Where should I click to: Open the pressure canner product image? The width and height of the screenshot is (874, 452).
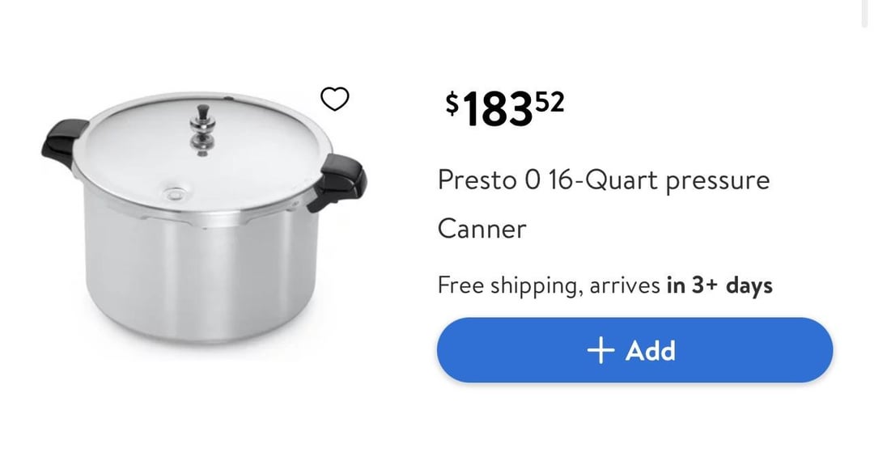point(204,217)
